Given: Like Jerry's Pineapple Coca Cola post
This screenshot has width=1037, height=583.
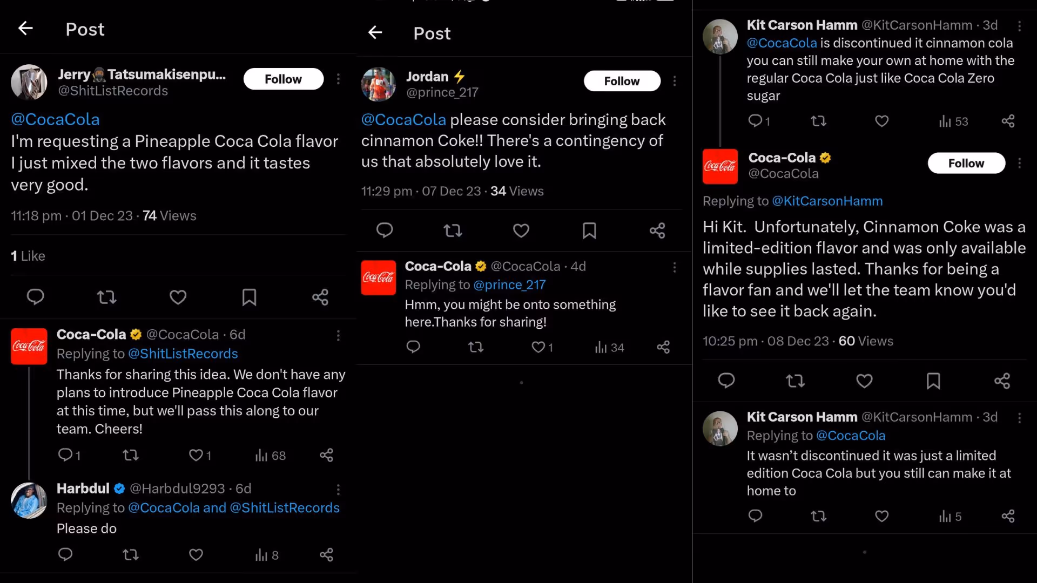Looking at the screenshot, I should (178, 297).
